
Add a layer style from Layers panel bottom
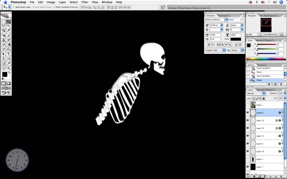[254, 177]
